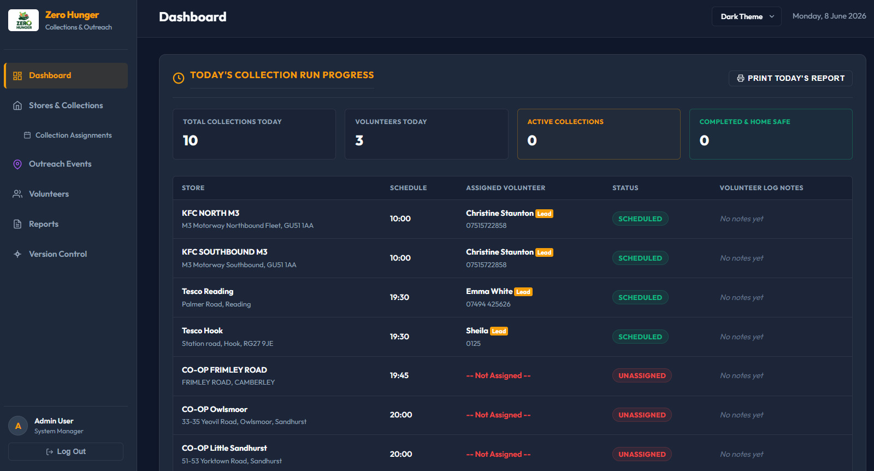
Task: Click KFC SOUTHBOUND M3 store name
Action: coord(225,252)
